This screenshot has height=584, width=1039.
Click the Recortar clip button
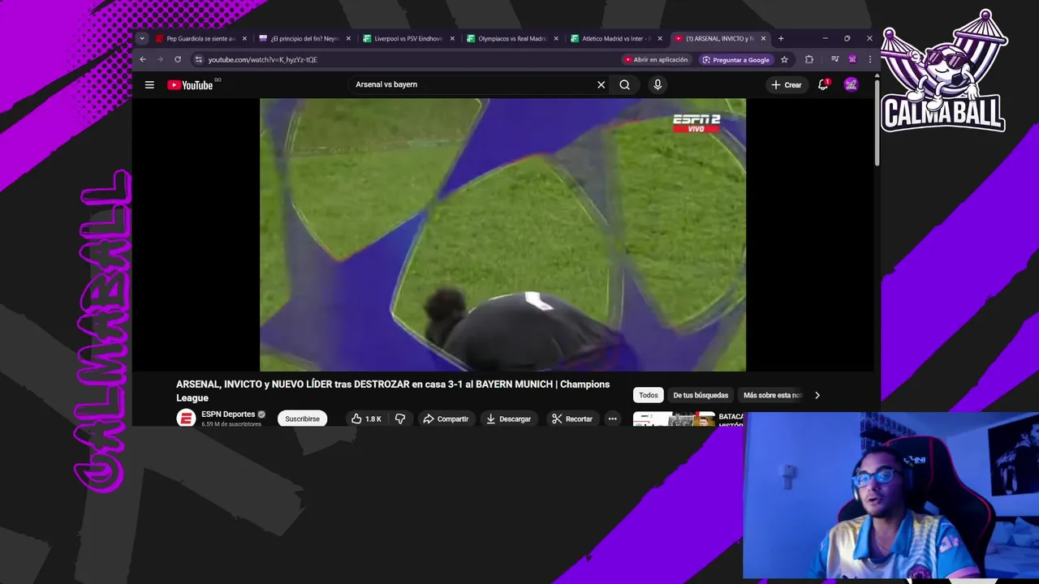(571, 419)
